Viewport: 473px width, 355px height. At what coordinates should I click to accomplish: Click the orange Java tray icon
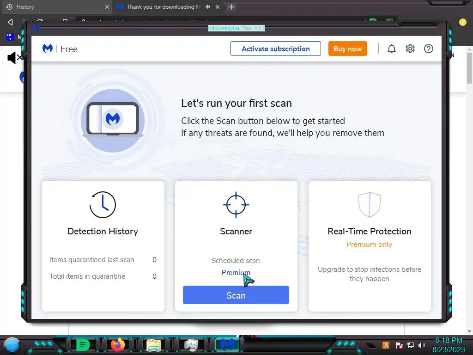pyautogui.click(x=386, y=345)
